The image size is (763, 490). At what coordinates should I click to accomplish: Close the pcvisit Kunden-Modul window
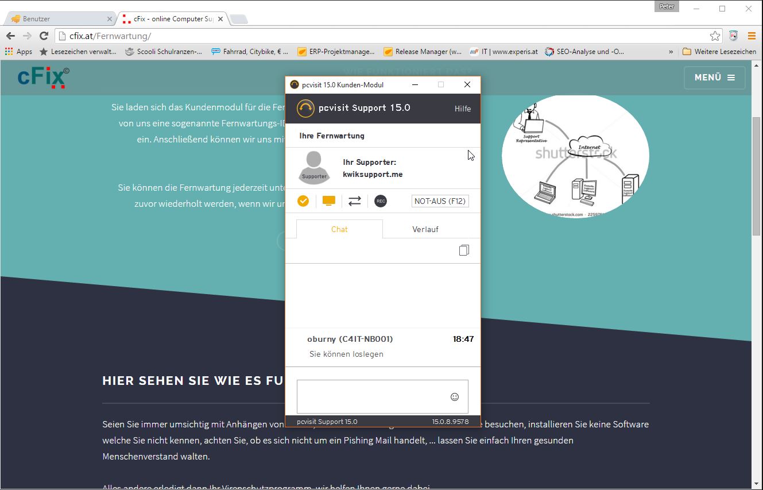pyautogui.click(x=467, y=85)
